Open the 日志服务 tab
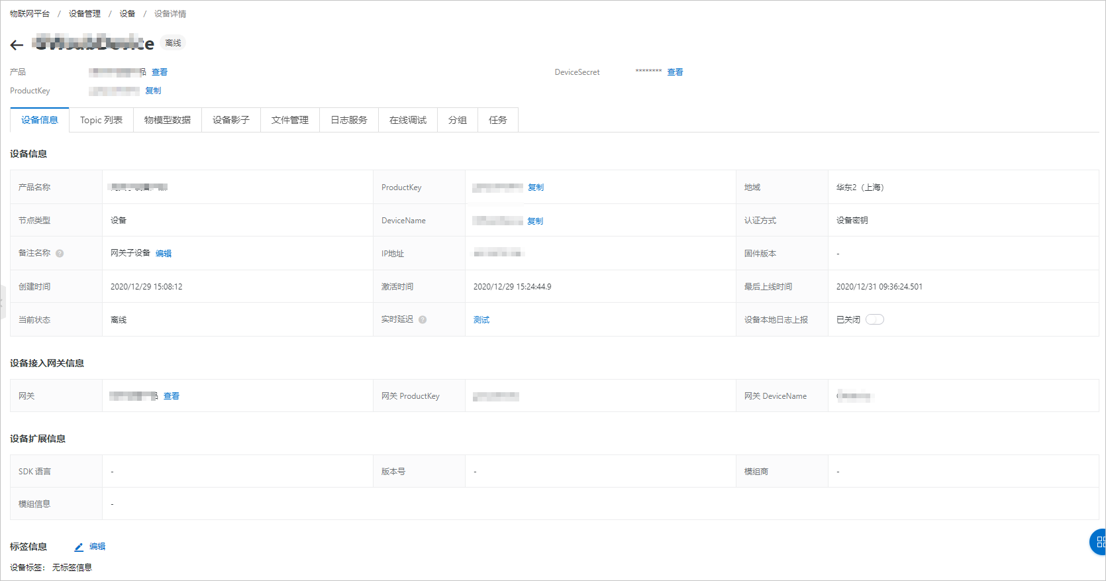This screenshot has height=581, width=1106. (349, 120)
